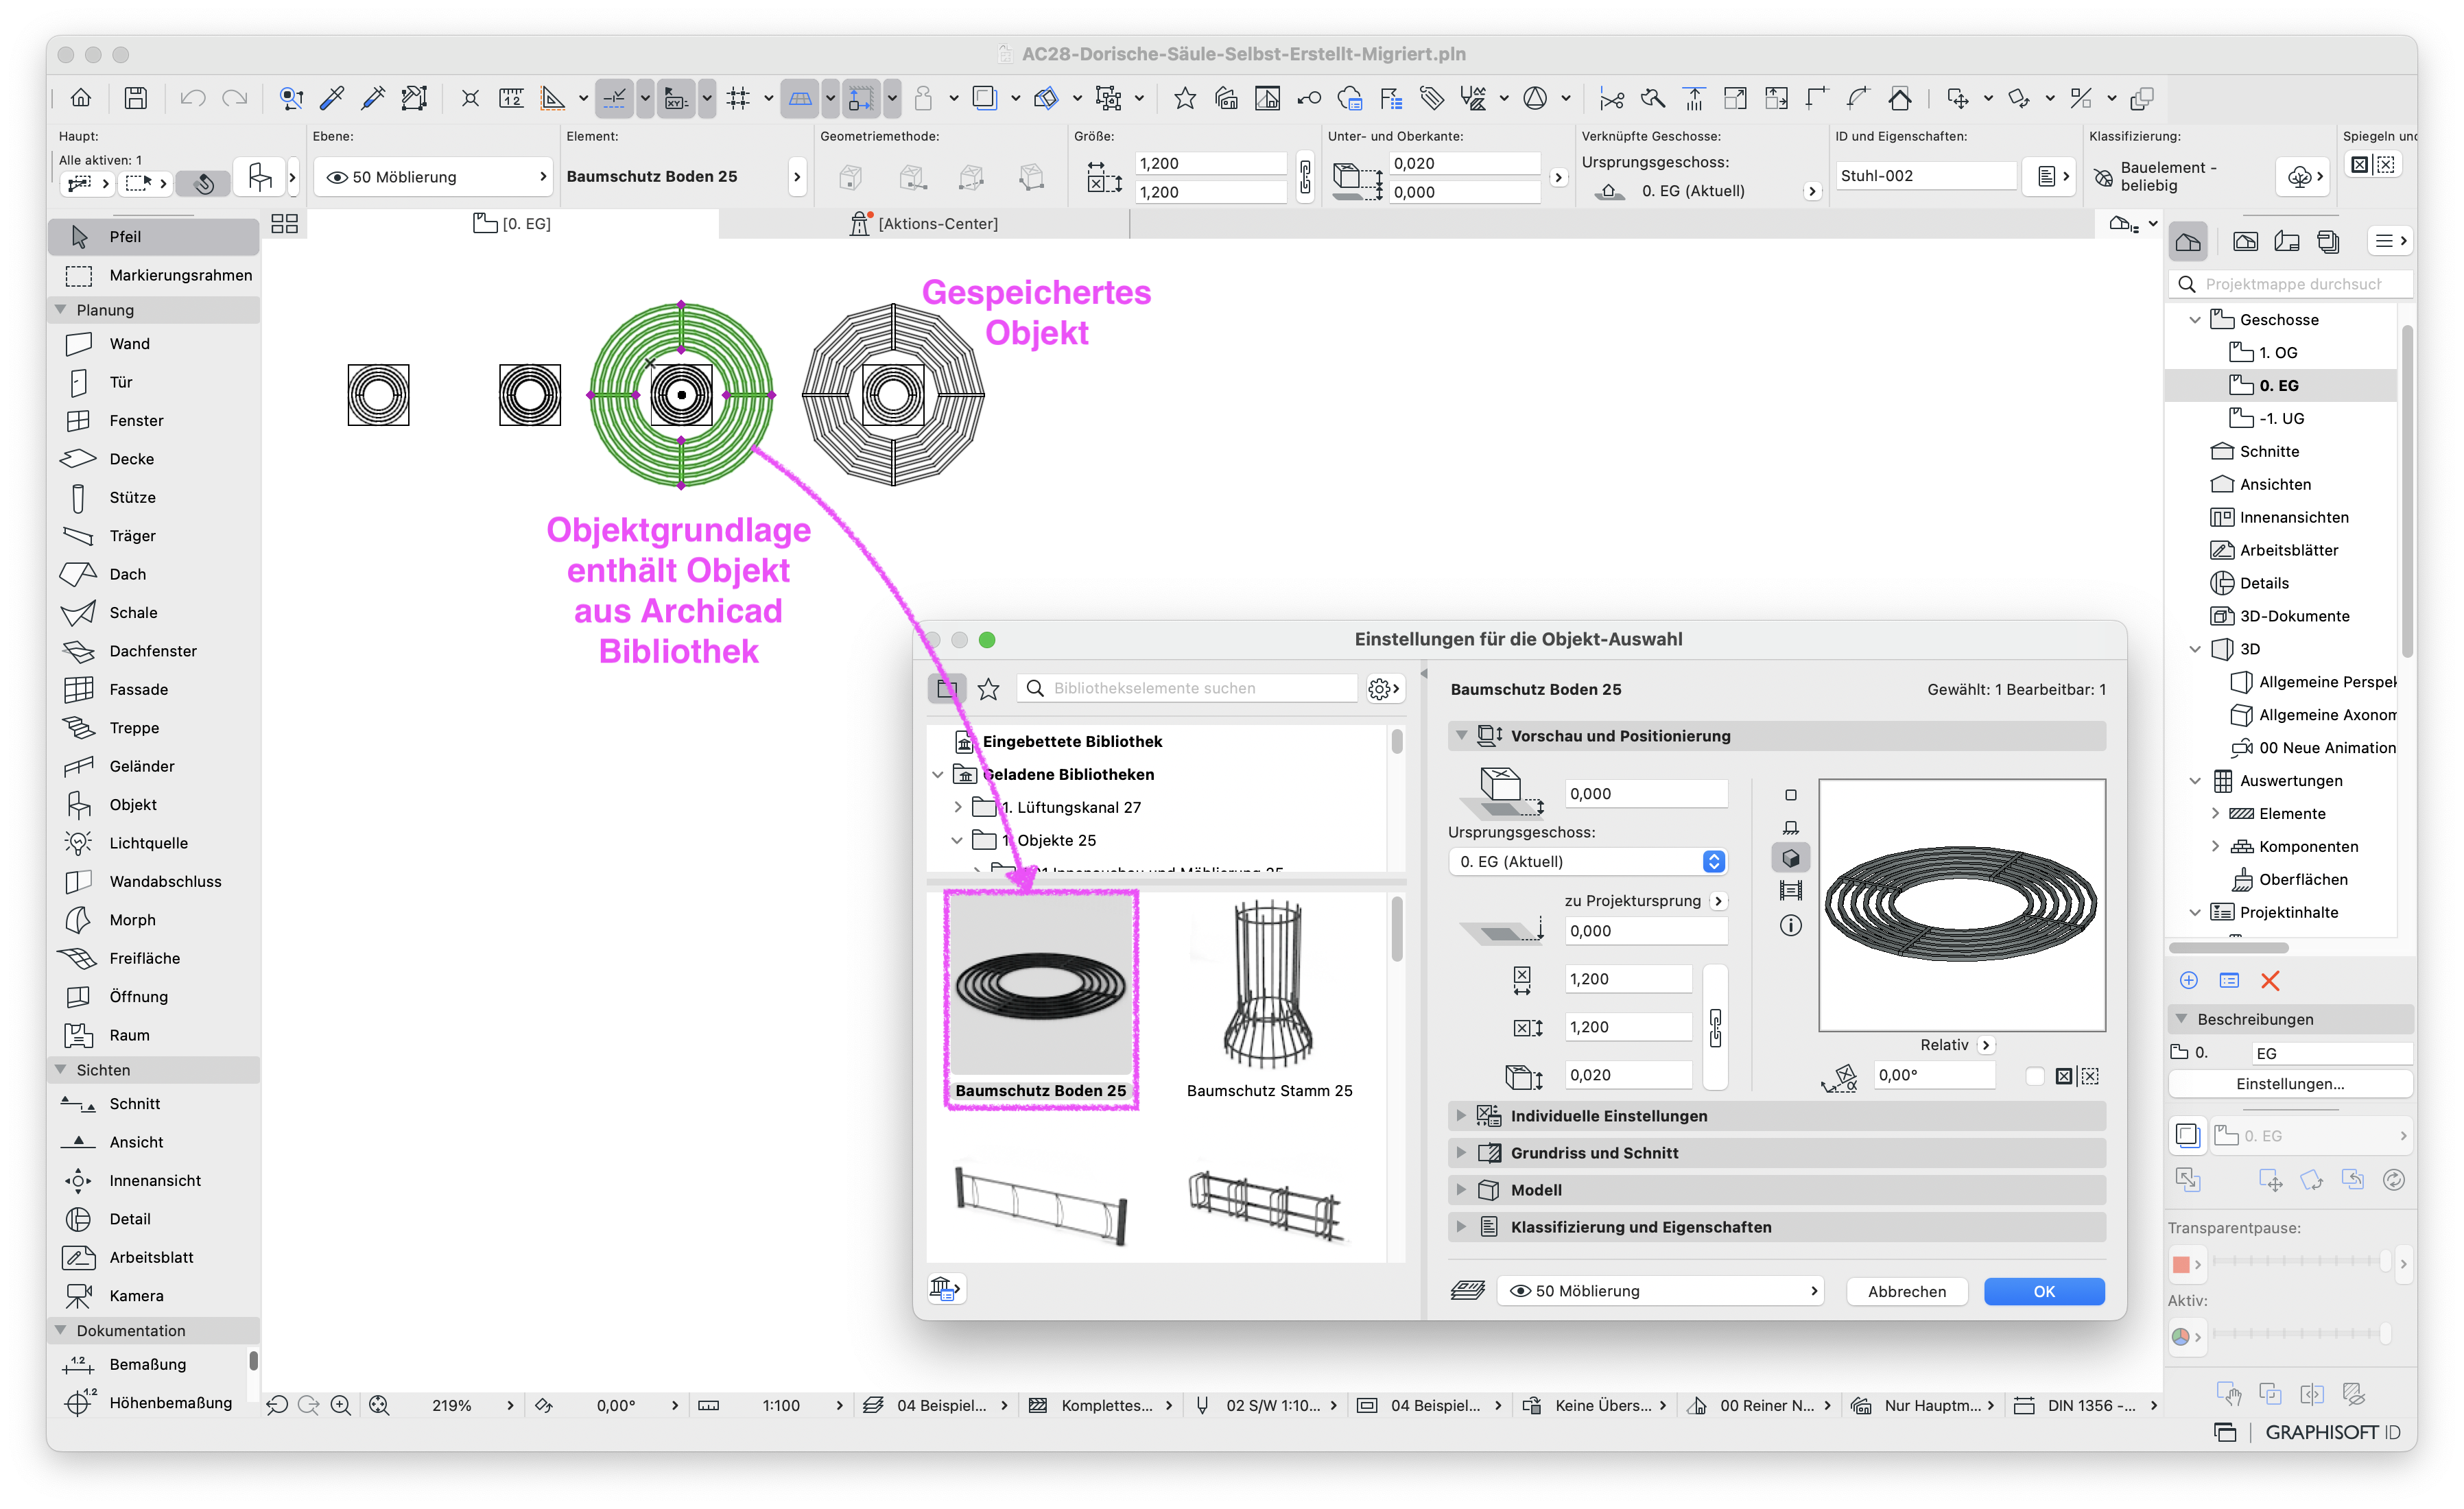This screenshot has height=1509, width=2464.
Task: Select the Fenster tool
Action: [154, 421]
